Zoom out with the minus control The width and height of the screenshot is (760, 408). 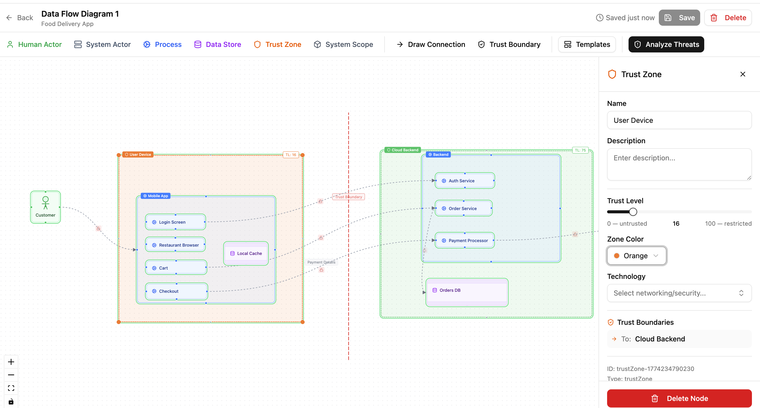tap(11, 375)
